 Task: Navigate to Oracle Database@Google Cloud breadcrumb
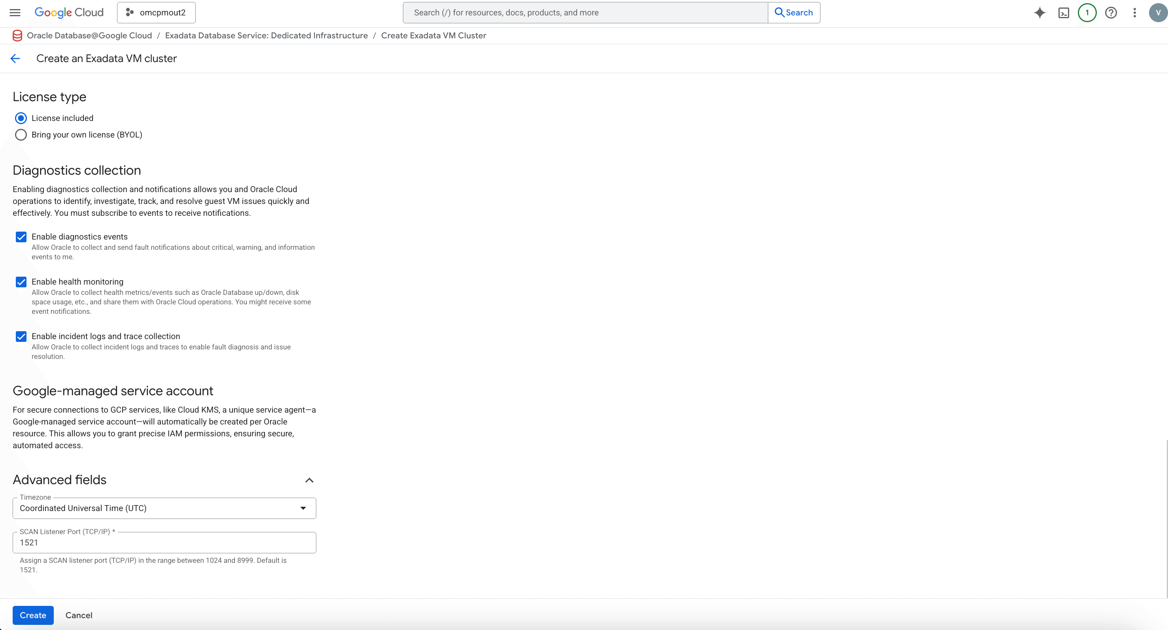pos(89,35)
